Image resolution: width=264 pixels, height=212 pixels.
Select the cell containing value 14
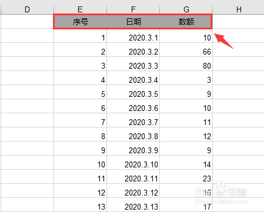pyautogui.click(x=186, y=163)
